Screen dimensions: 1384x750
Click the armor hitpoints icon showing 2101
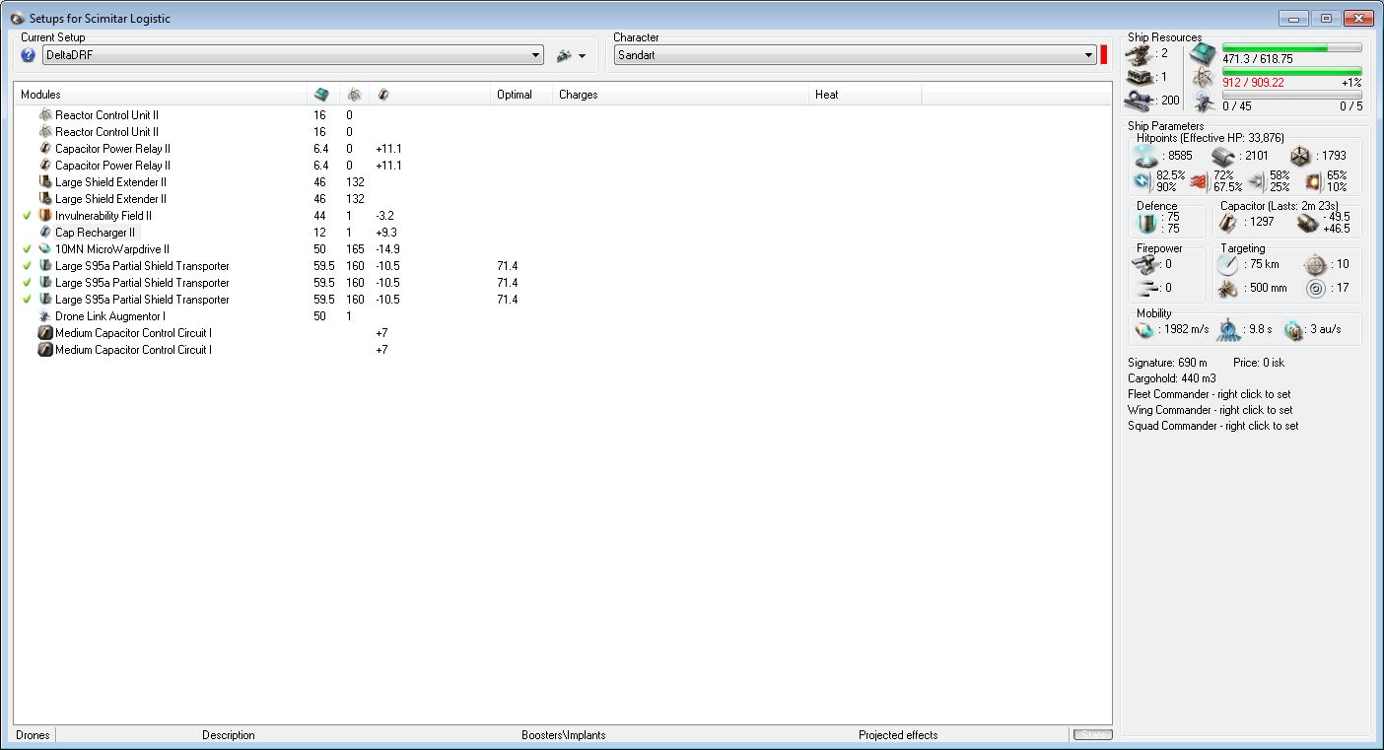(x=1224, y=156)
